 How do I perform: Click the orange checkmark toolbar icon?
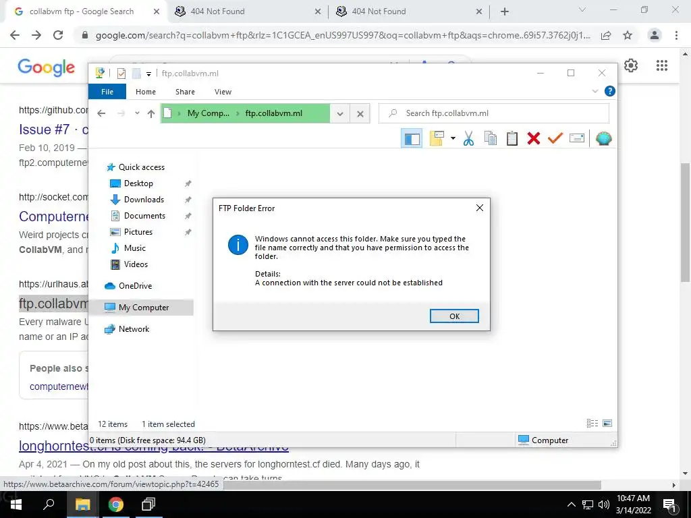click(555, 139)
